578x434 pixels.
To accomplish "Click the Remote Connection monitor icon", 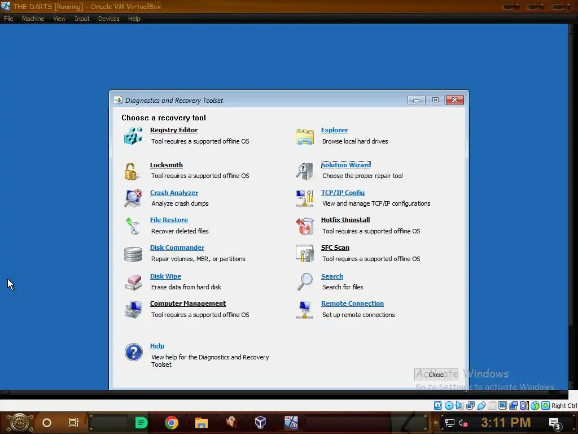I will pos(304,310).
